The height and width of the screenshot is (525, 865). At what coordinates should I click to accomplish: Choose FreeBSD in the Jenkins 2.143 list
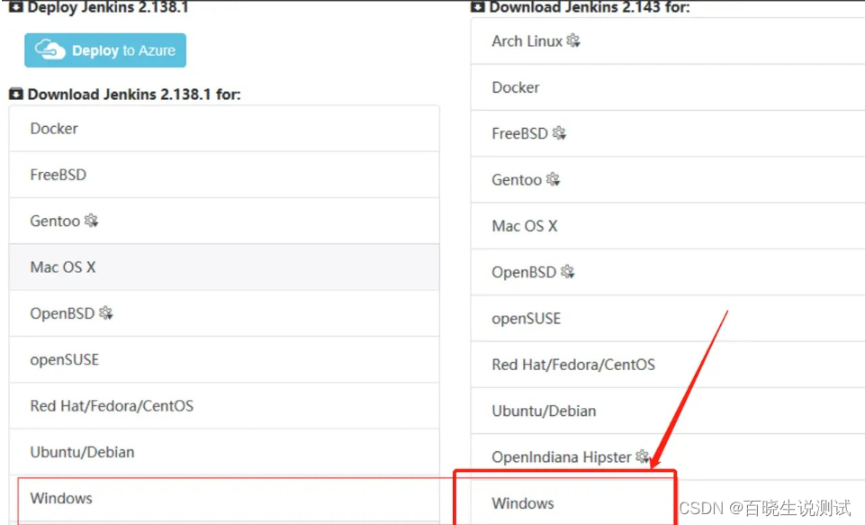click(x=668, y=133)
